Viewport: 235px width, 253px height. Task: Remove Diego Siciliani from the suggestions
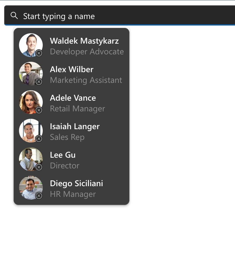[x=39, y=196]
